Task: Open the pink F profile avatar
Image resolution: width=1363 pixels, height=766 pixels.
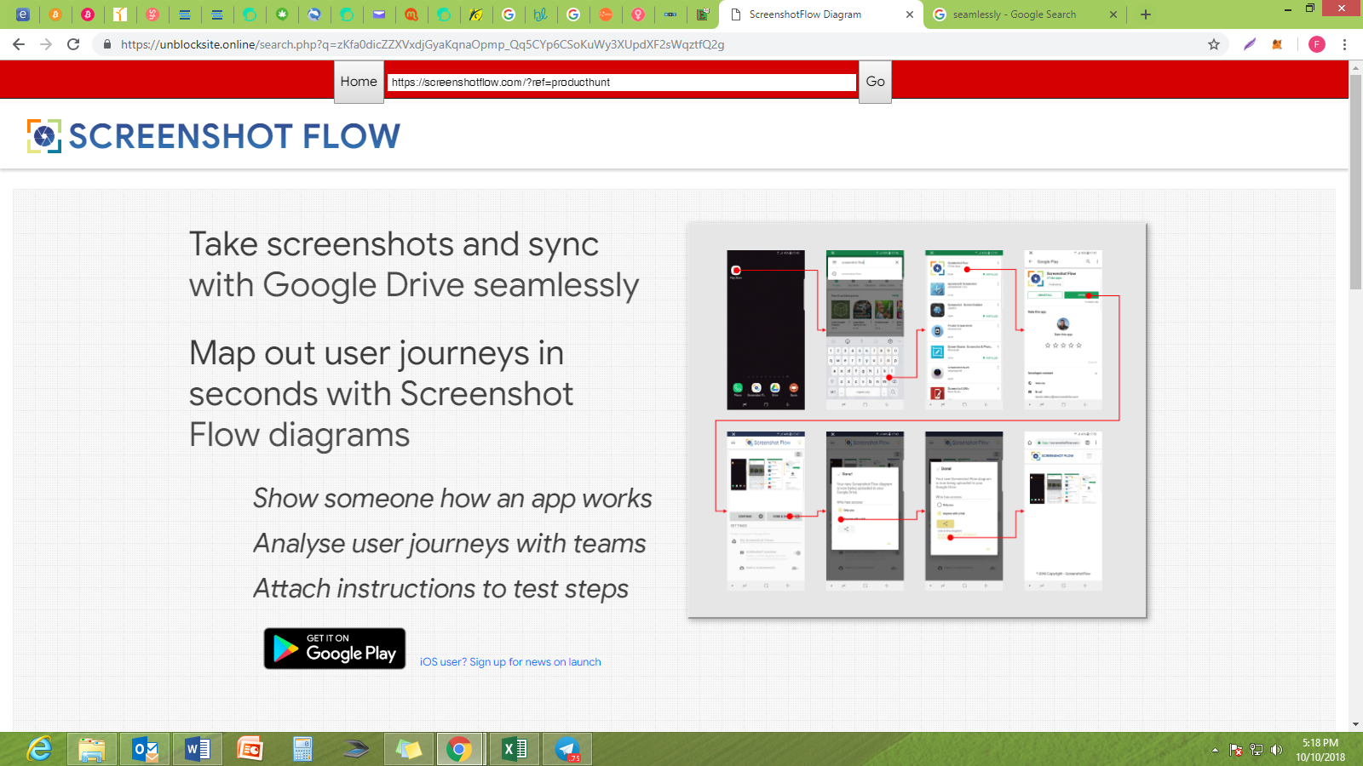Action: (x=1317, y=44)
